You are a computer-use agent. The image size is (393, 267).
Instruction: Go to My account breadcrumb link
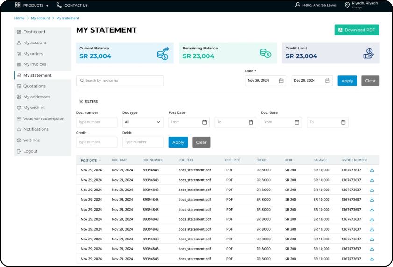tap(40, 18)
